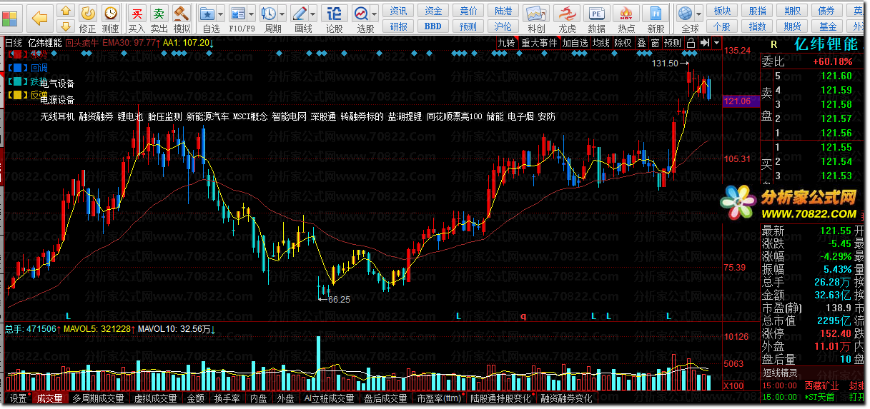Toggle the 回调 blue legend indicator
Screen dimensions: 870x409
pos(27,68)
